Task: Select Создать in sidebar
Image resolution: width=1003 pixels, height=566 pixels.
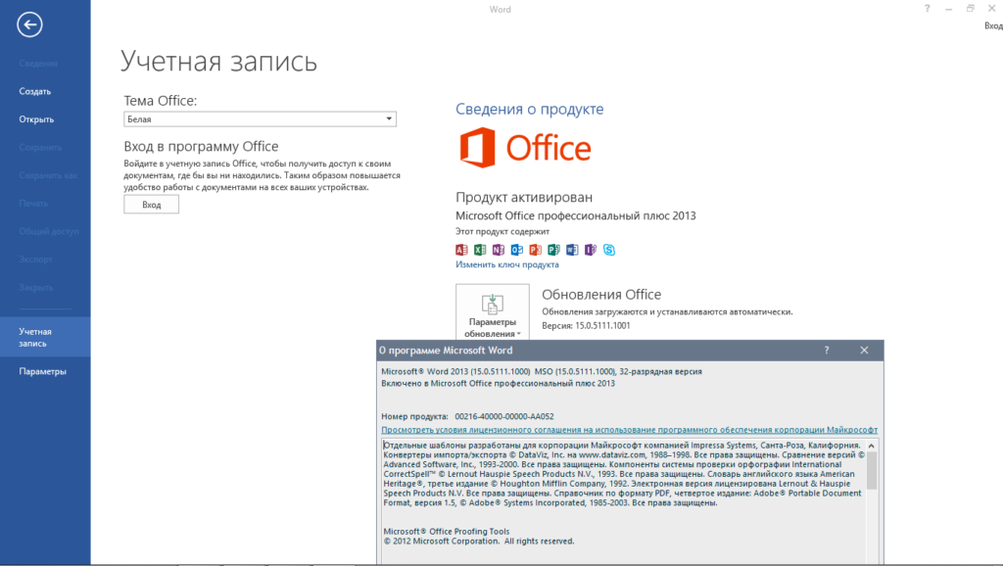Action: tap(34, 91)
